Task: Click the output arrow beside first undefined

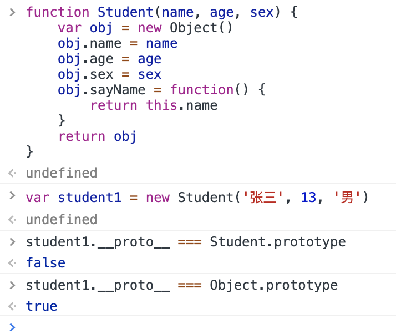Action: click(12, 173)
